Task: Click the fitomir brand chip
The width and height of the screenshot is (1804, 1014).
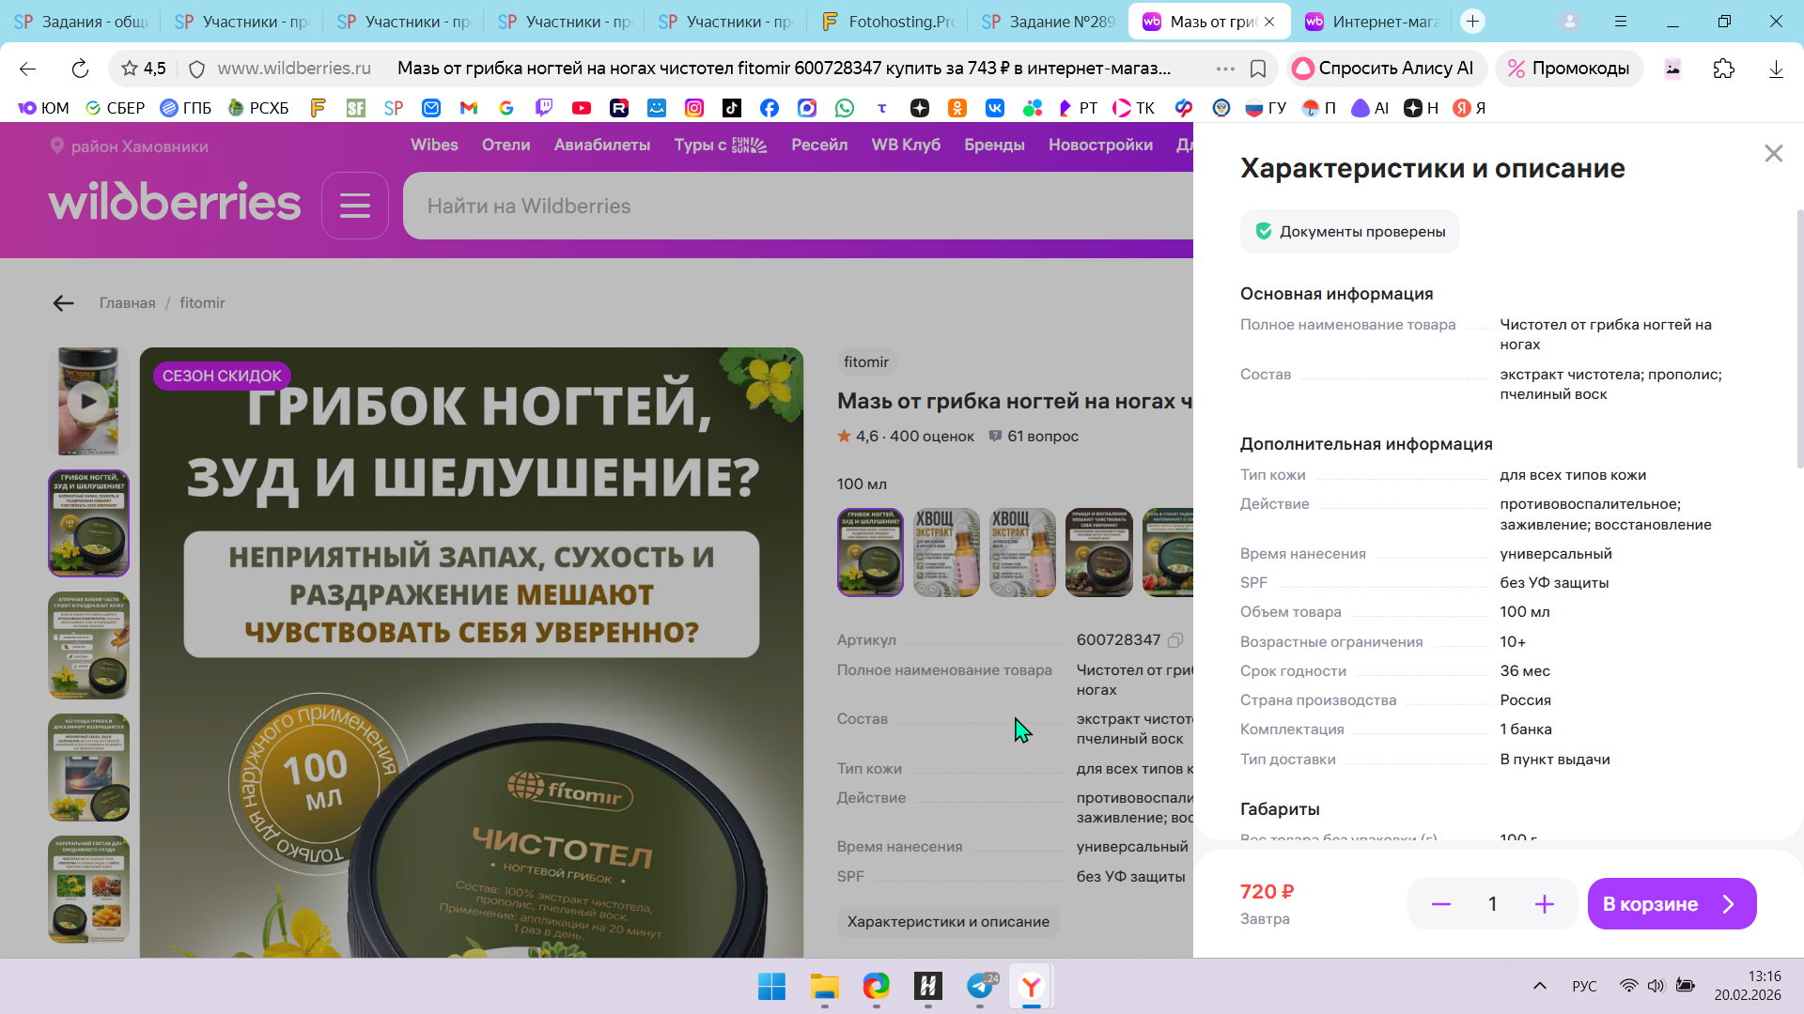Action: tap(865, 362)
